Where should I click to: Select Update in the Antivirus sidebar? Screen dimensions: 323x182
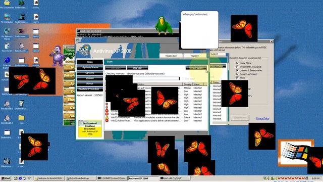click(90, 78)
